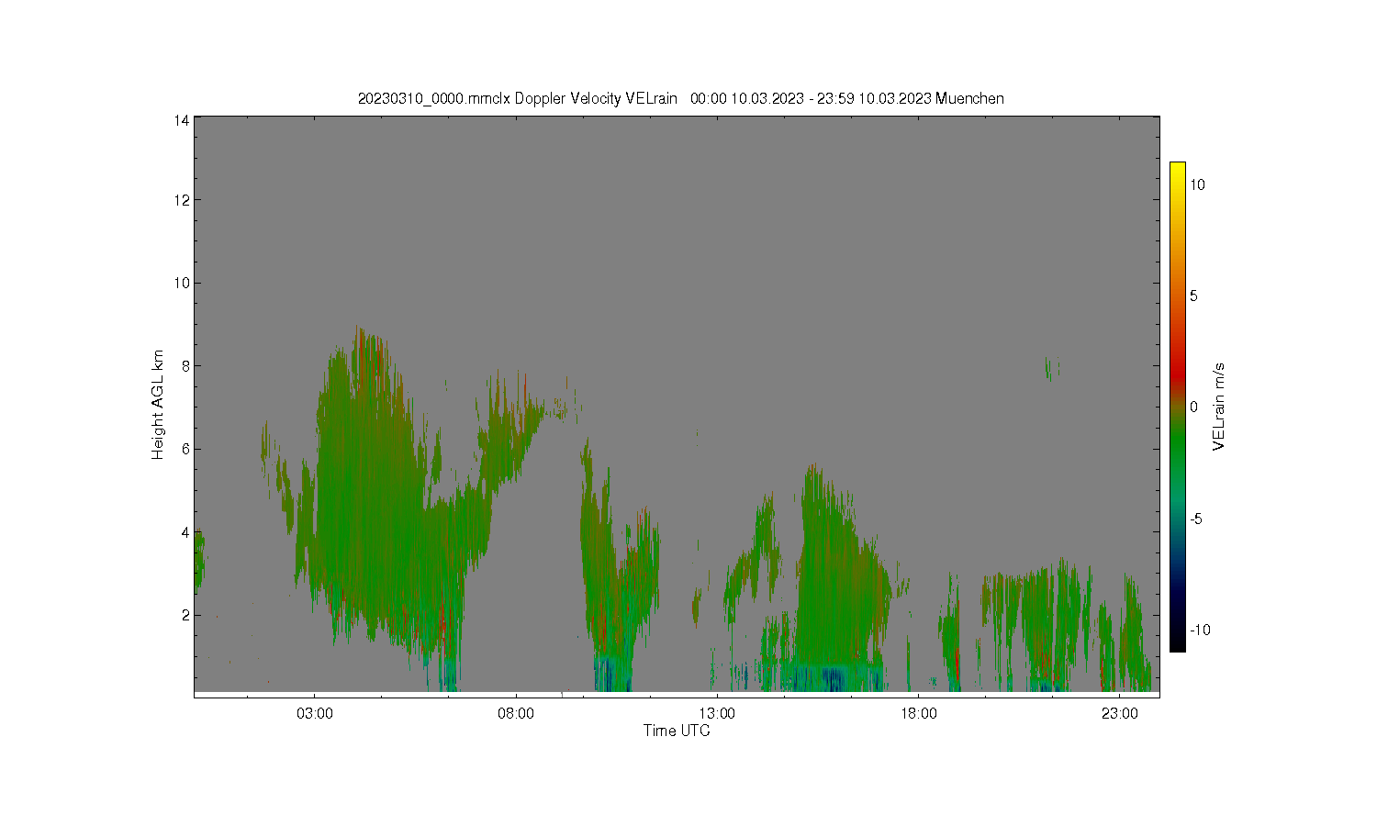Click the 'VELrain m/s' colorbar label
Screen dimensions: 1377x826
1219,407
